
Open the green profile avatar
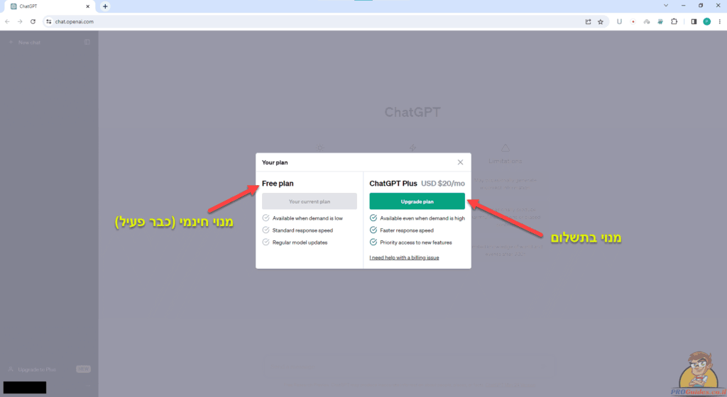pyautogui.click(x=706, y=22)
